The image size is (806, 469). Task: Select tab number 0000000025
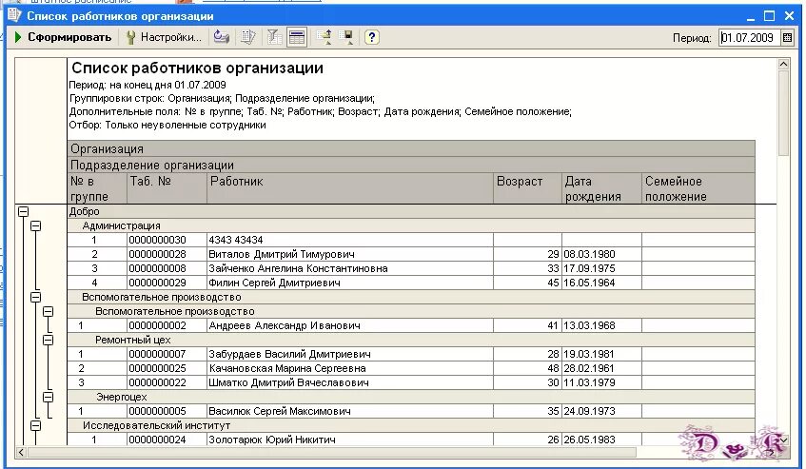[157, 368]
